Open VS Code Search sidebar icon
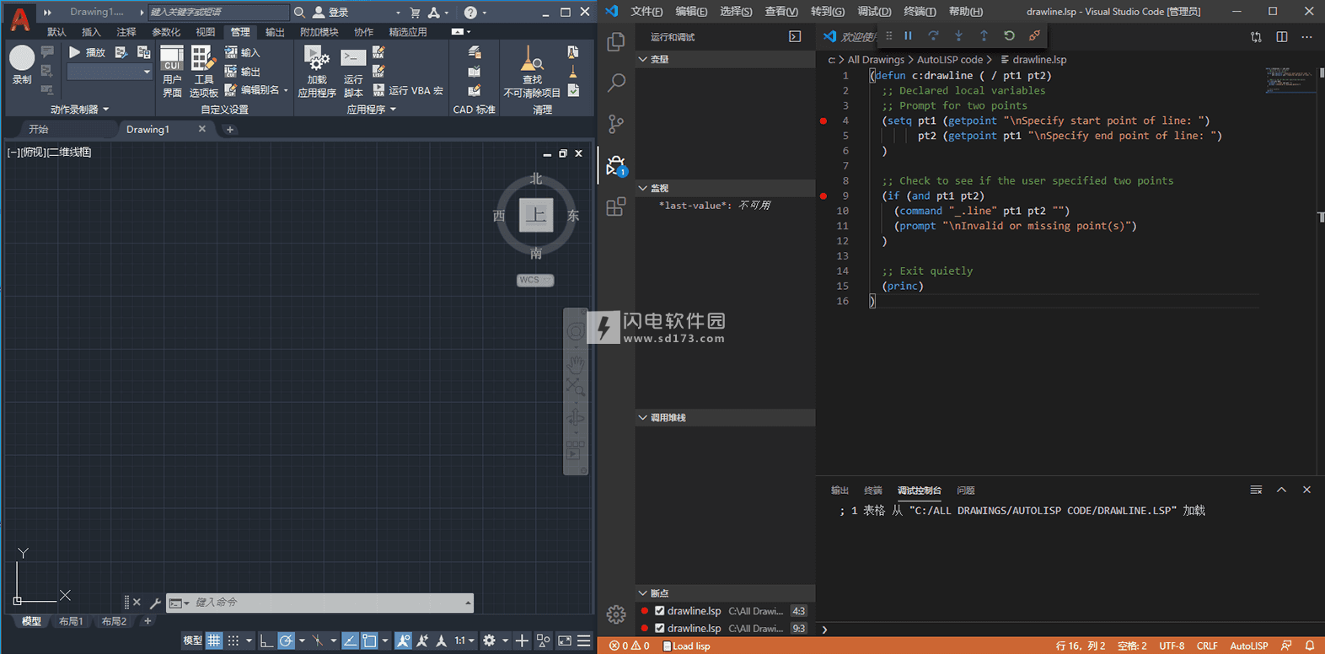 (x=616, y=83)
